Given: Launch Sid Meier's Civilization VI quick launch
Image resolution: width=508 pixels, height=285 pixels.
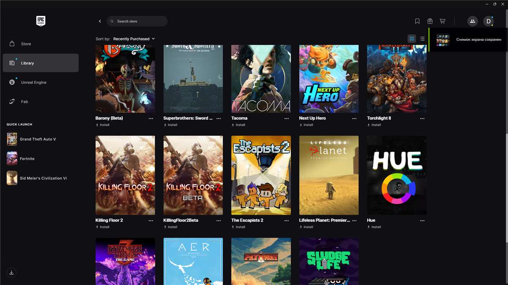Looking at the screenshot, I should 41,178.
